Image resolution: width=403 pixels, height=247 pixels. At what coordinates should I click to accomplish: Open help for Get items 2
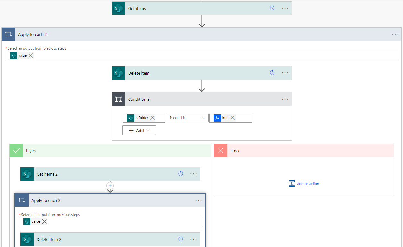[181, 174]
